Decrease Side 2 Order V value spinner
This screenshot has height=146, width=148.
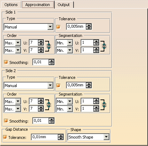tap(41, 110)
